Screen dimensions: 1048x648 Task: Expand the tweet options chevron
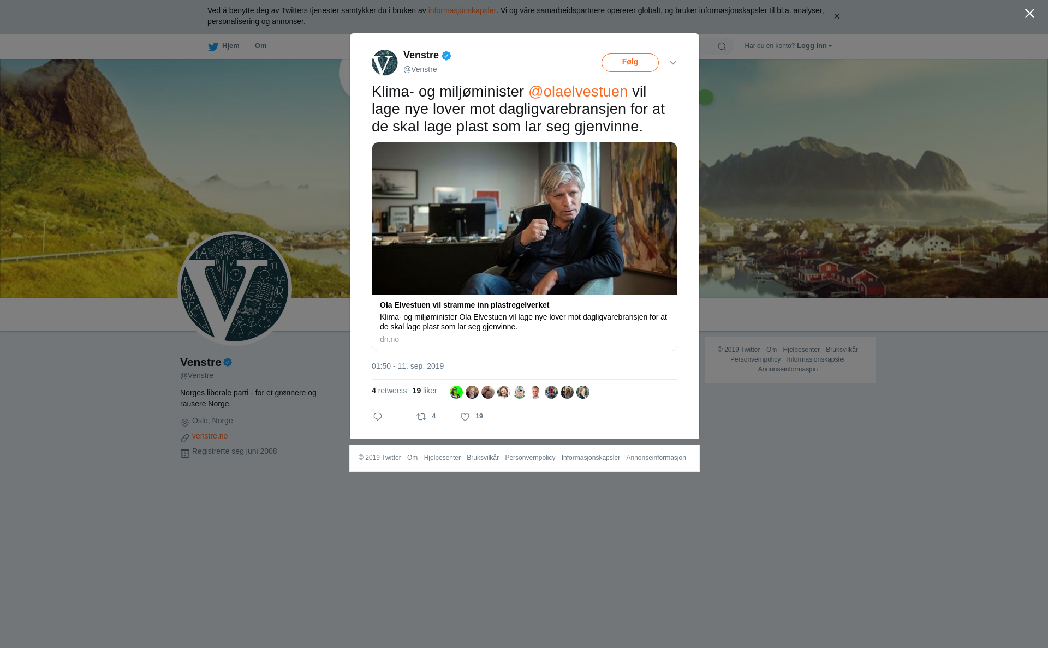[x=673, y=63]
